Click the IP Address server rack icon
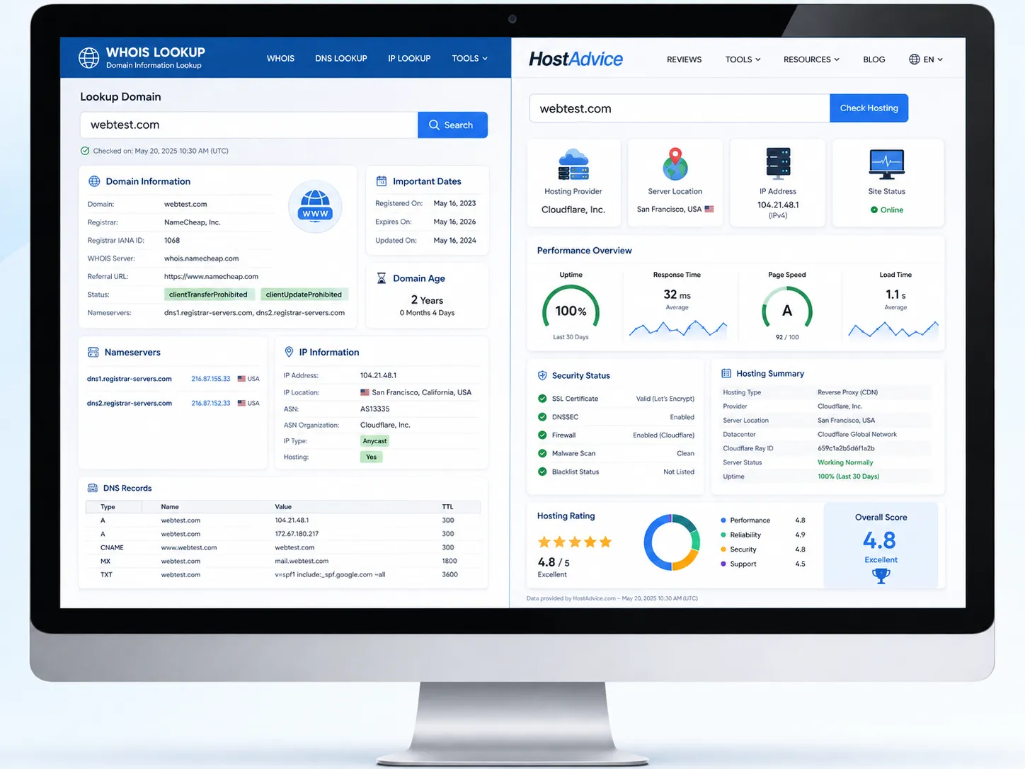1025x769 pixels. click(x=778, y=164)
